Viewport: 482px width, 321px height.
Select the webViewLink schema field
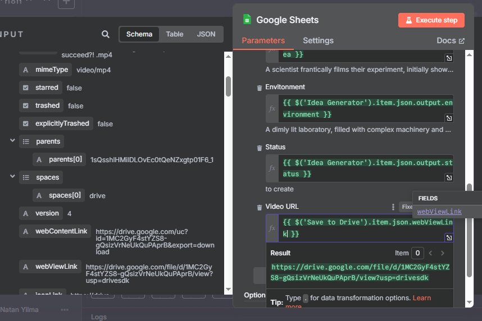51,267
